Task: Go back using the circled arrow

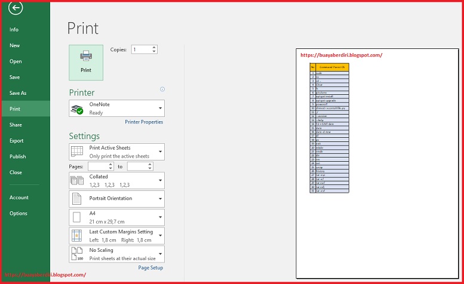Action: point(16,8)
